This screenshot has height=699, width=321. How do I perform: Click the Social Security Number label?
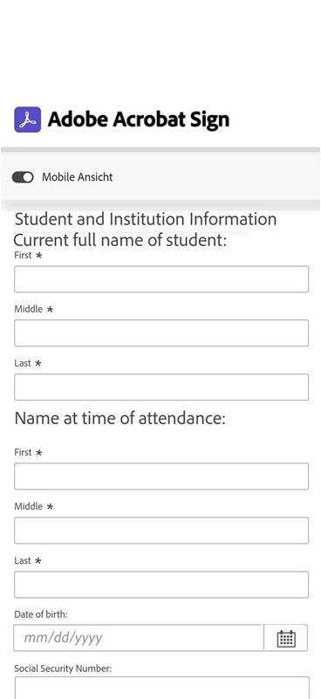pos(63,668)
